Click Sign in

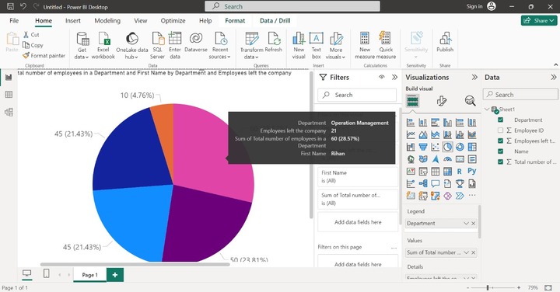point(474,6)
